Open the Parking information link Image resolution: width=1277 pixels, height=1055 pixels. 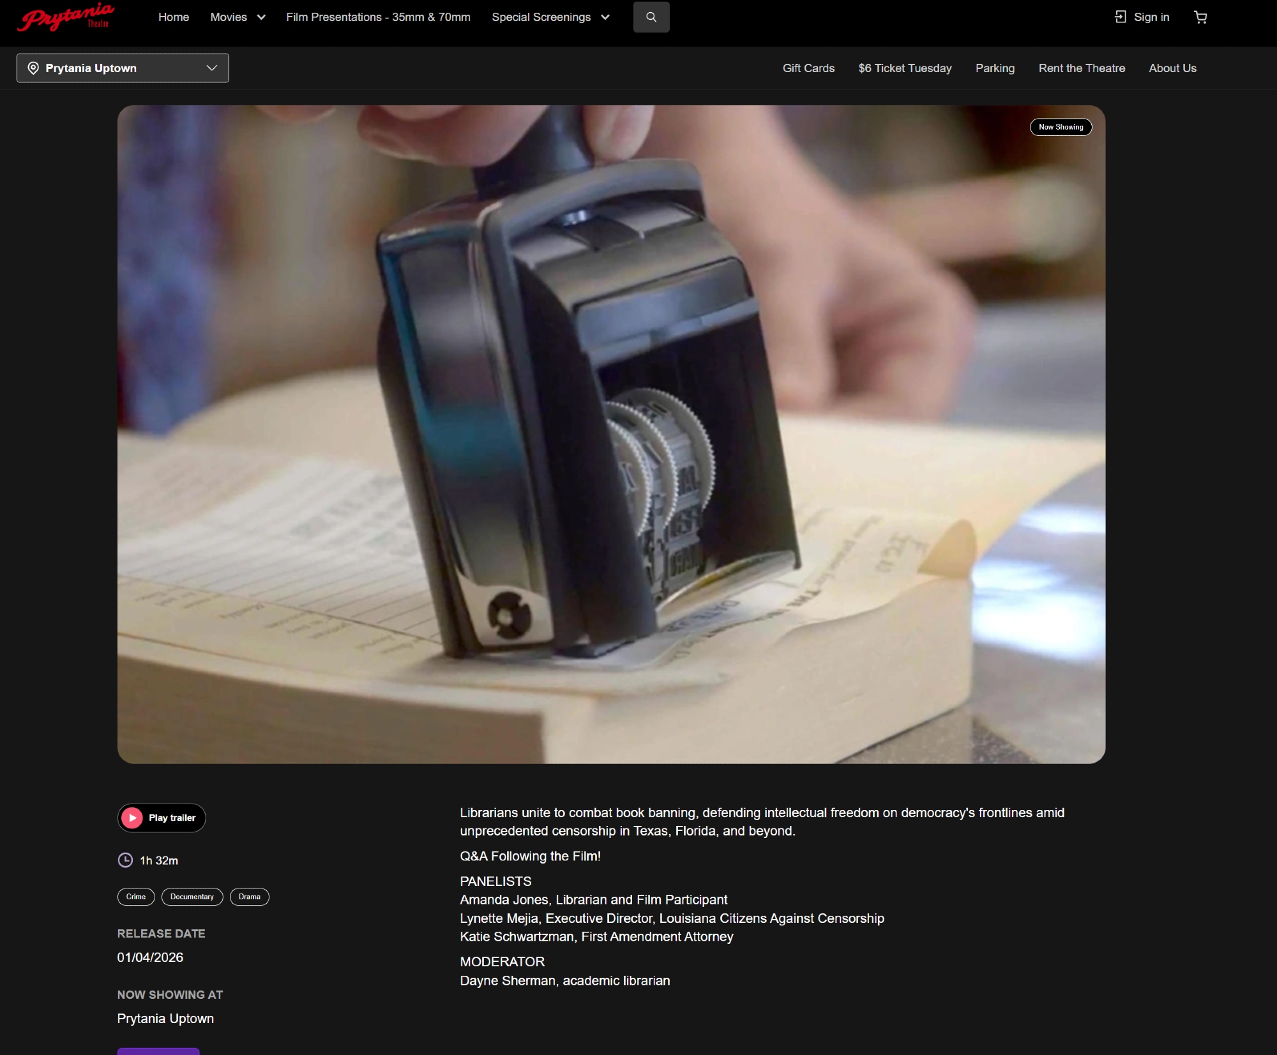(994, 68)
